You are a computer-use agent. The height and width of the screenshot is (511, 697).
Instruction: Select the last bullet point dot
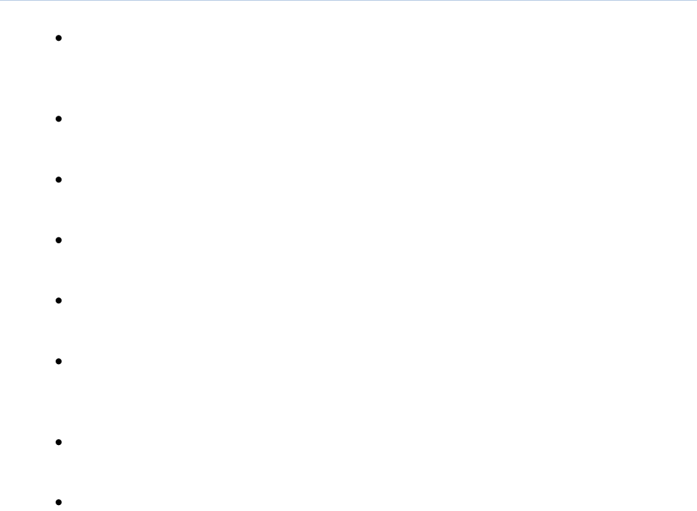59,503
